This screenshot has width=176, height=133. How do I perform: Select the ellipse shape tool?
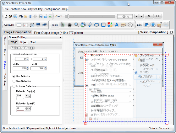[x=96, y=25]
